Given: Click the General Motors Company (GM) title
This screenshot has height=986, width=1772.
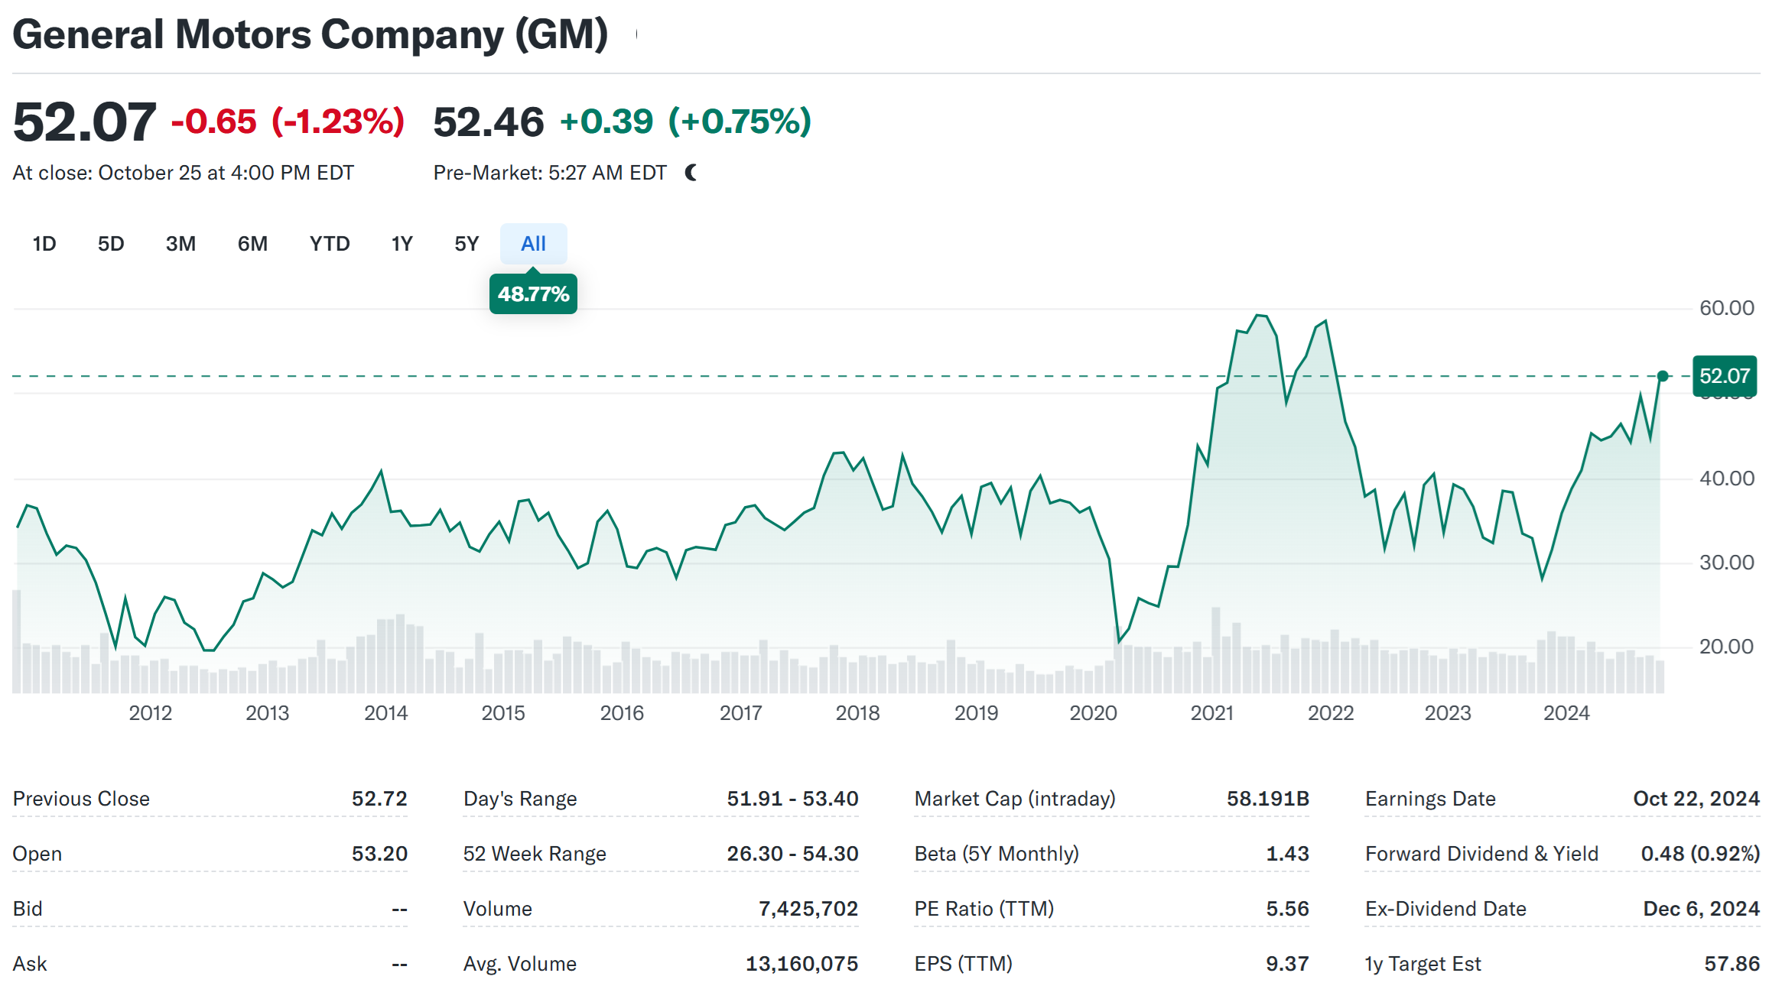Looking at the screenshot, I should pyautogui.click(x=311, y=34).
